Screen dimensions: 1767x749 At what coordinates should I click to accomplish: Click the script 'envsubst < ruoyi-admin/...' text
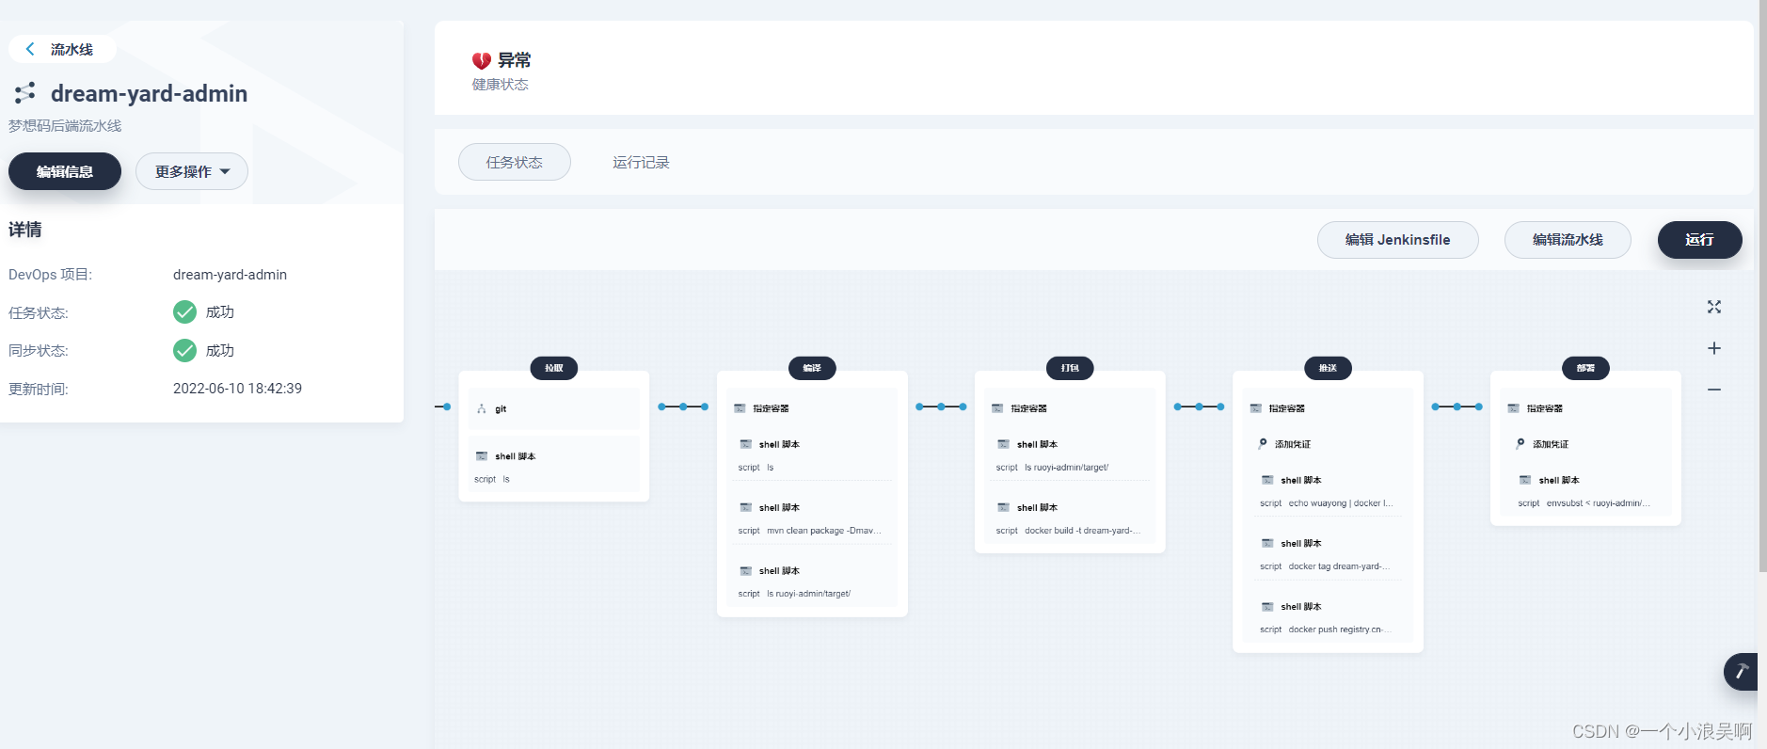[1598, 503]
